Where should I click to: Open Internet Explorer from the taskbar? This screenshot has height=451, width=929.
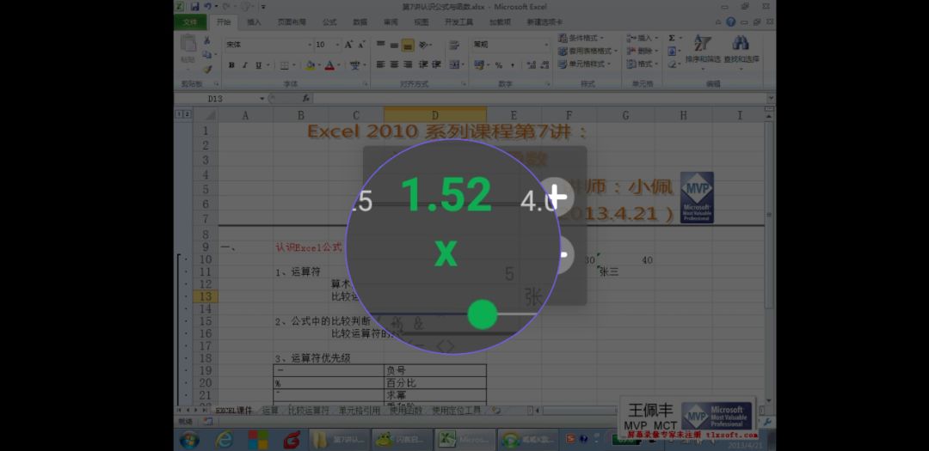click(x=224, y=439)
